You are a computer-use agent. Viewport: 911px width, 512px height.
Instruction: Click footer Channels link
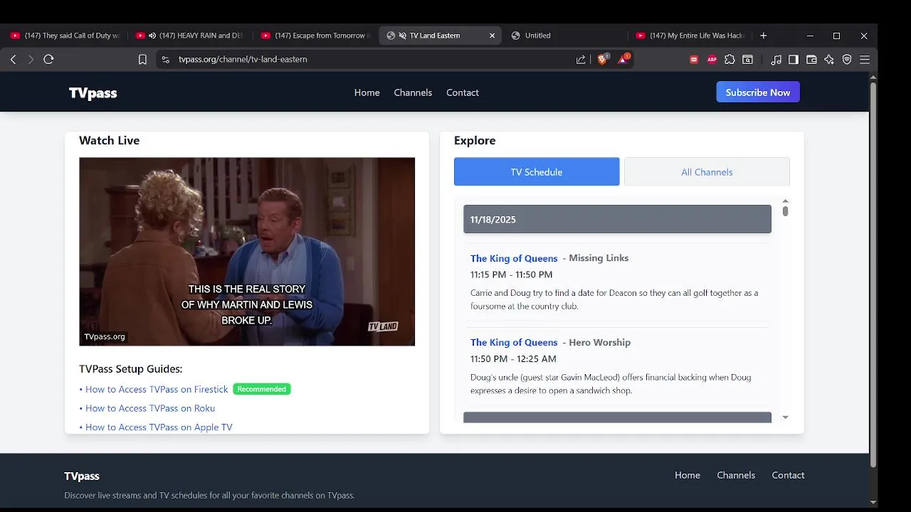[736, 475]
